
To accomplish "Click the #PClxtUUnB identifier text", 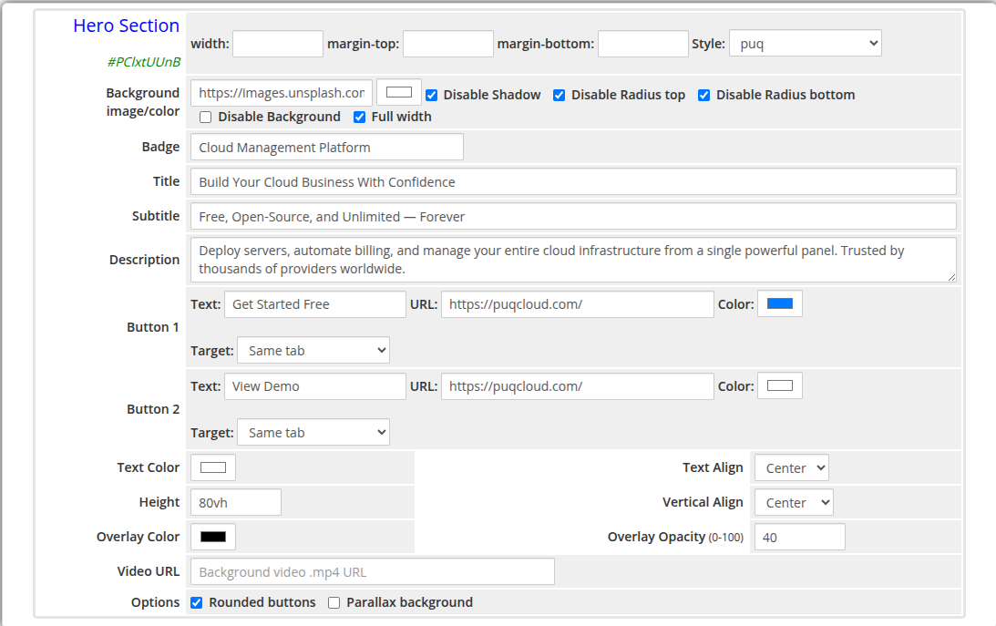I will [x=144, y=62].
